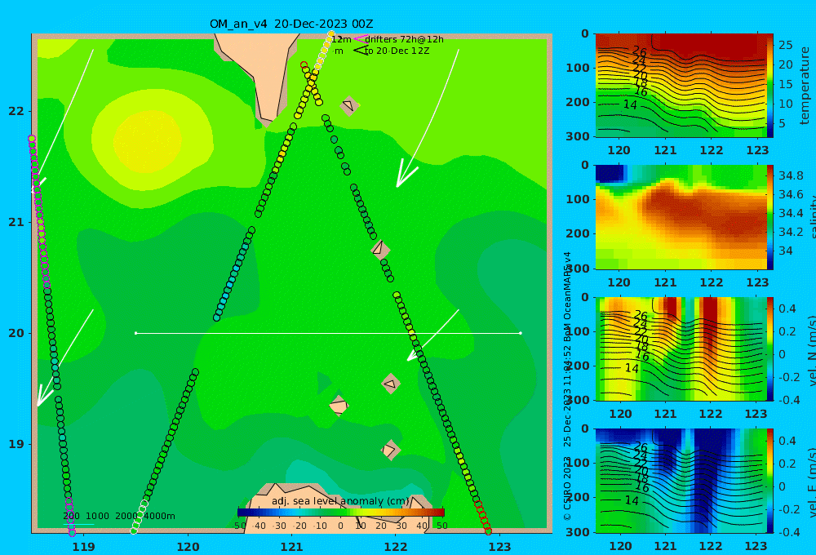816x555 pixels.
Task: Click the black arrow symbol in the legend
Action: click(361, 51)
